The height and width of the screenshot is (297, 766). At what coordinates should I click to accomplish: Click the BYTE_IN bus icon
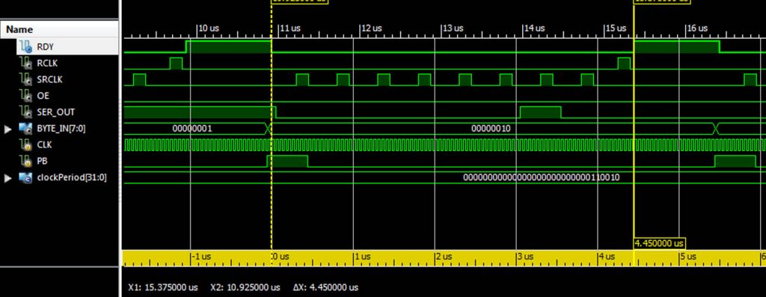coord(25,129)
